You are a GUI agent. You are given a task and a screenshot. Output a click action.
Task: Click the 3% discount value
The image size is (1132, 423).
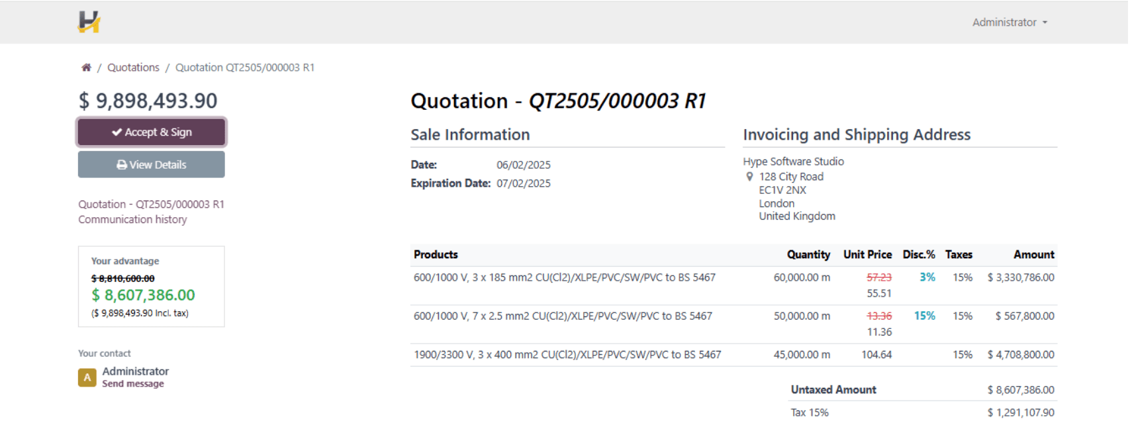tap(927, 277)
